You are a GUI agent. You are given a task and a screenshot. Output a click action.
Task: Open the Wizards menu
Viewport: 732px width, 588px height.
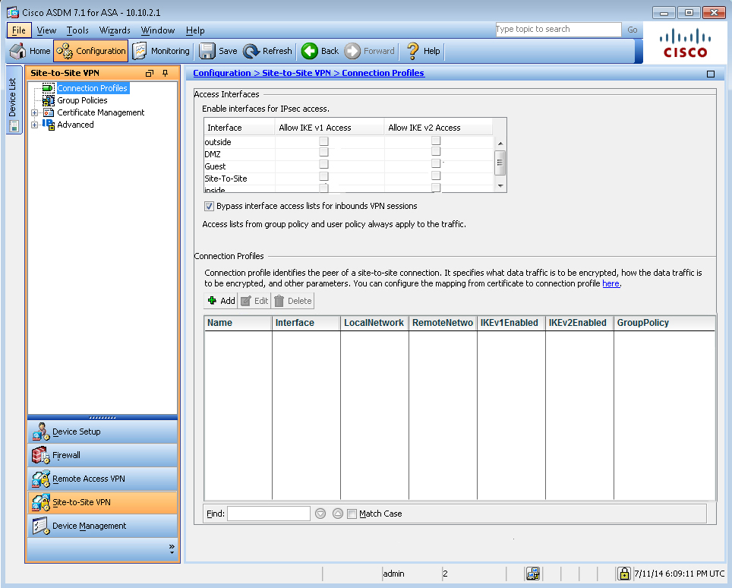point(115,30)
